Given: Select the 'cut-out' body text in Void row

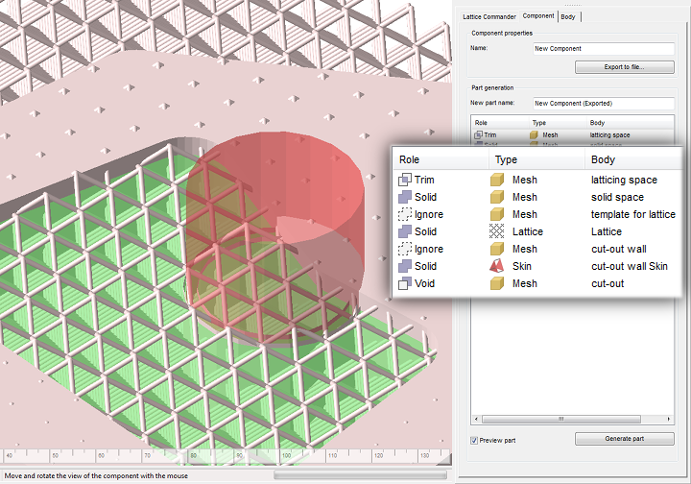Looking at the screenshot, I should tap(608, 283).
